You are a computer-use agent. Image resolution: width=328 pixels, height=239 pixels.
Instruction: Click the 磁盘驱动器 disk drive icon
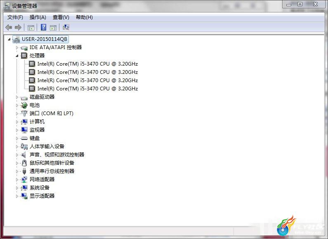pos(24,97)
